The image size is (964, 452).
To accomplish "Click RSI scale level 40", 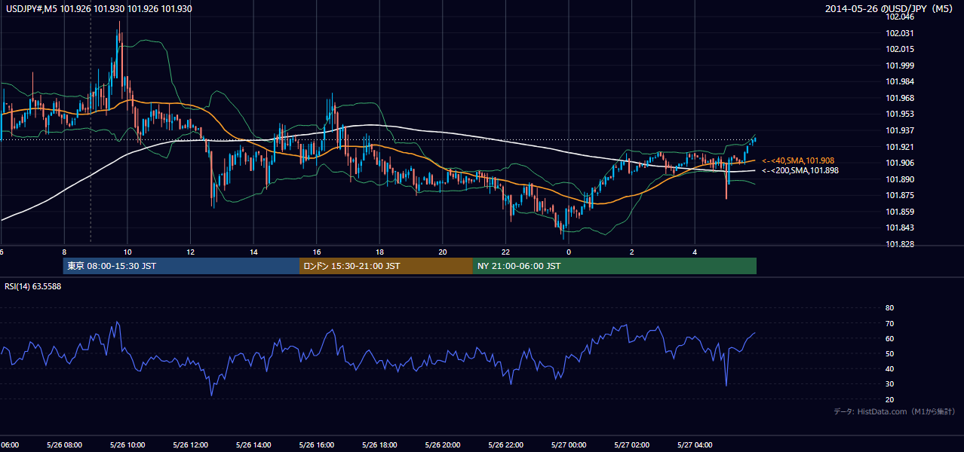I will coord(889,369).
